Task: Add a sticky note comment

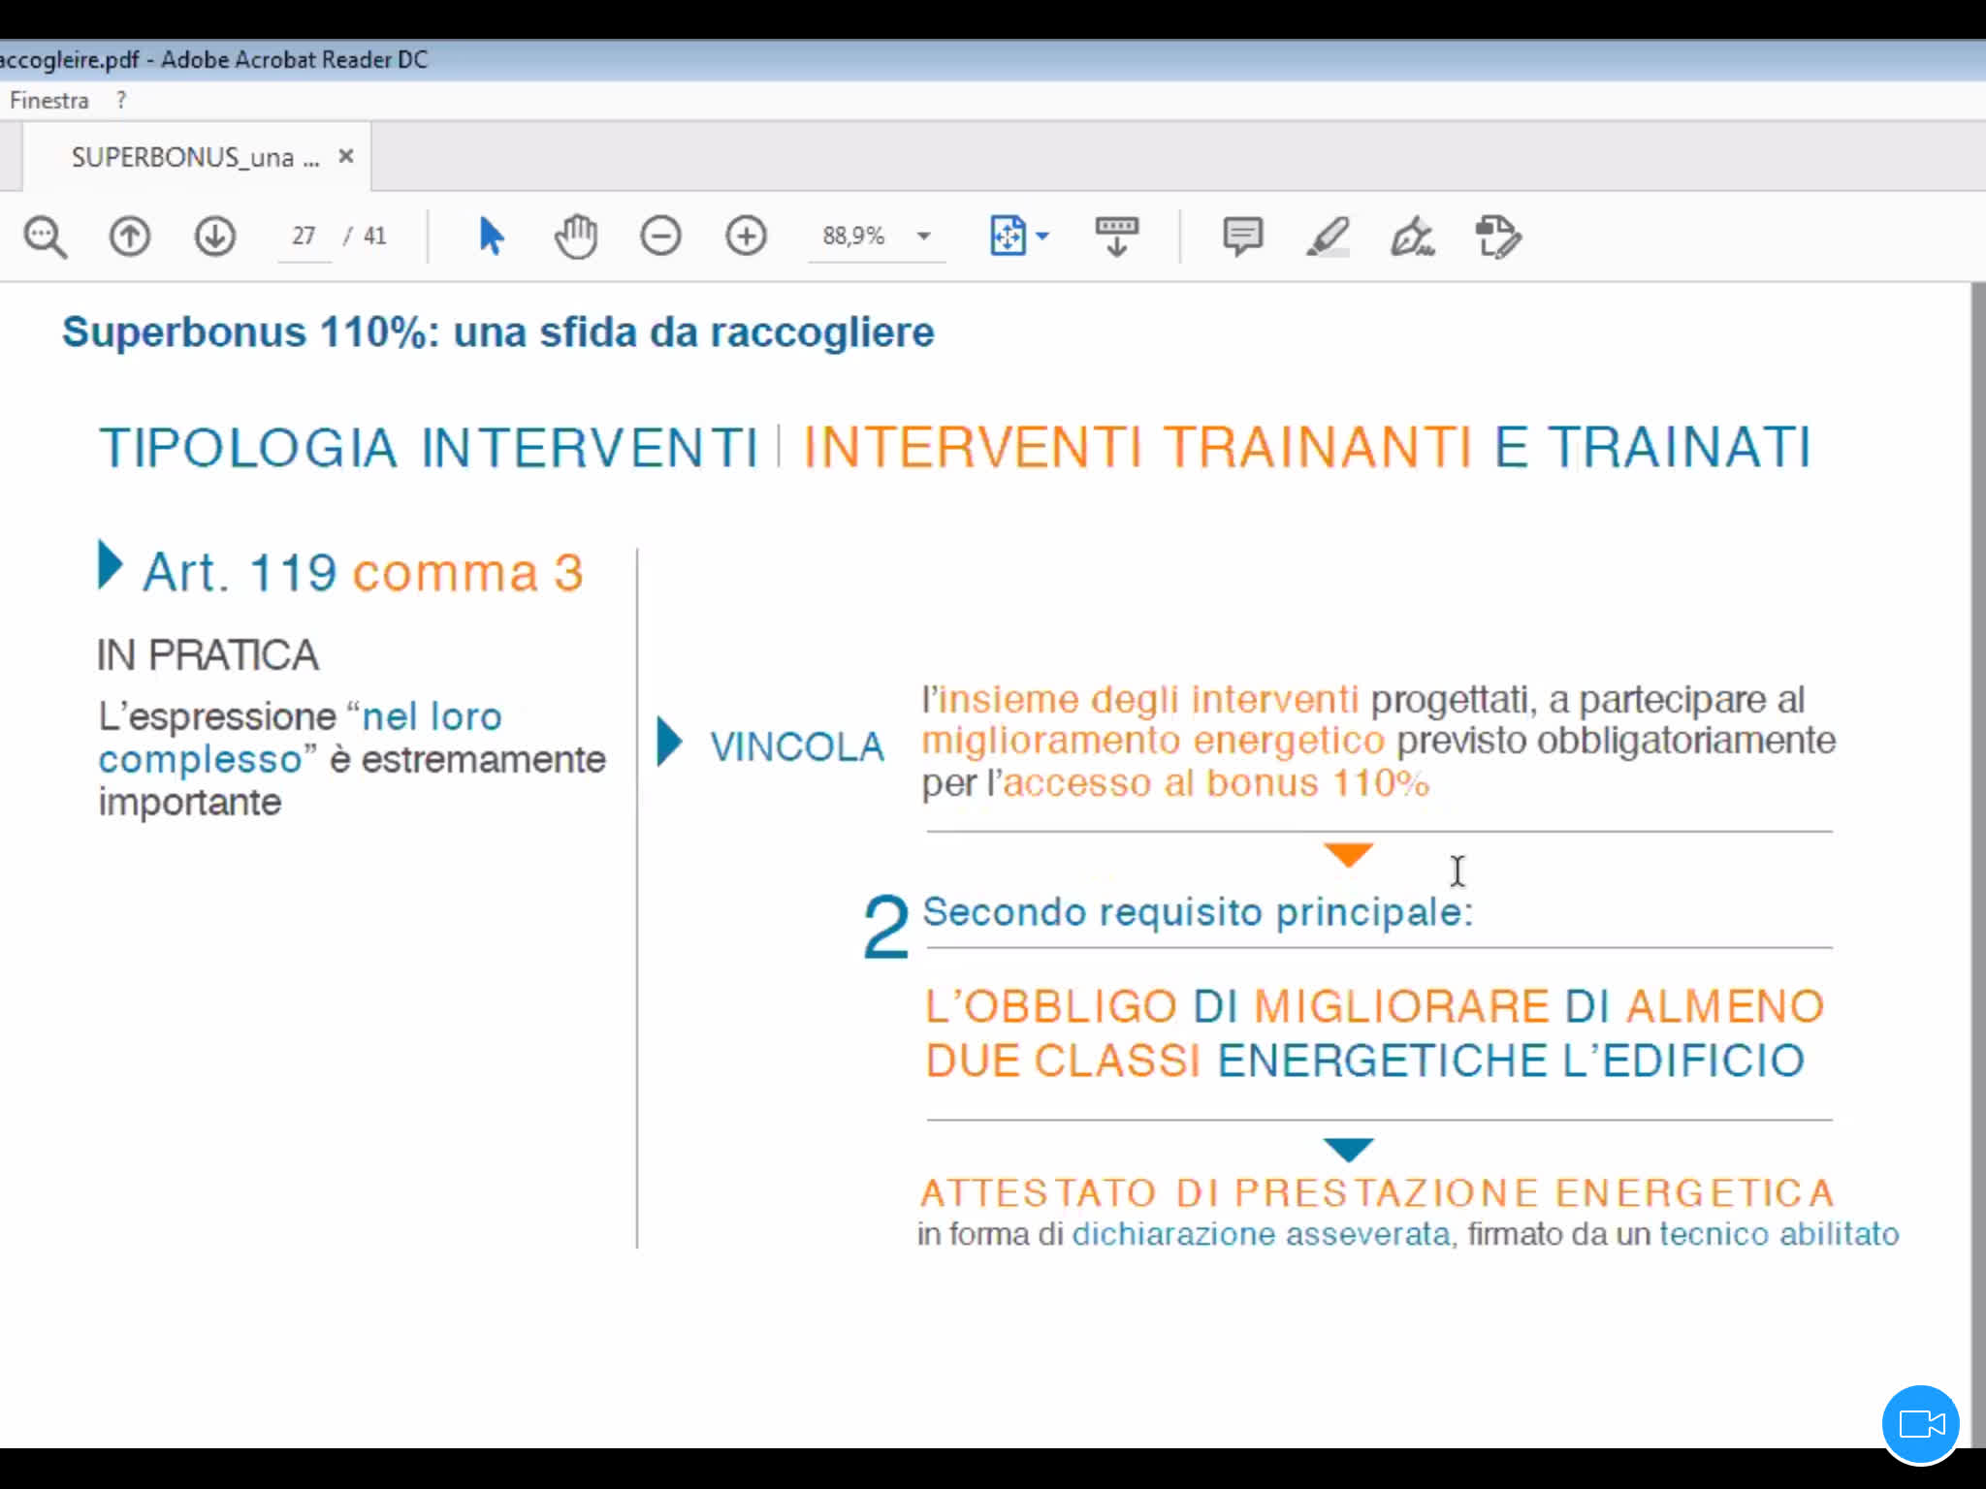Action: click(1242, 237)
